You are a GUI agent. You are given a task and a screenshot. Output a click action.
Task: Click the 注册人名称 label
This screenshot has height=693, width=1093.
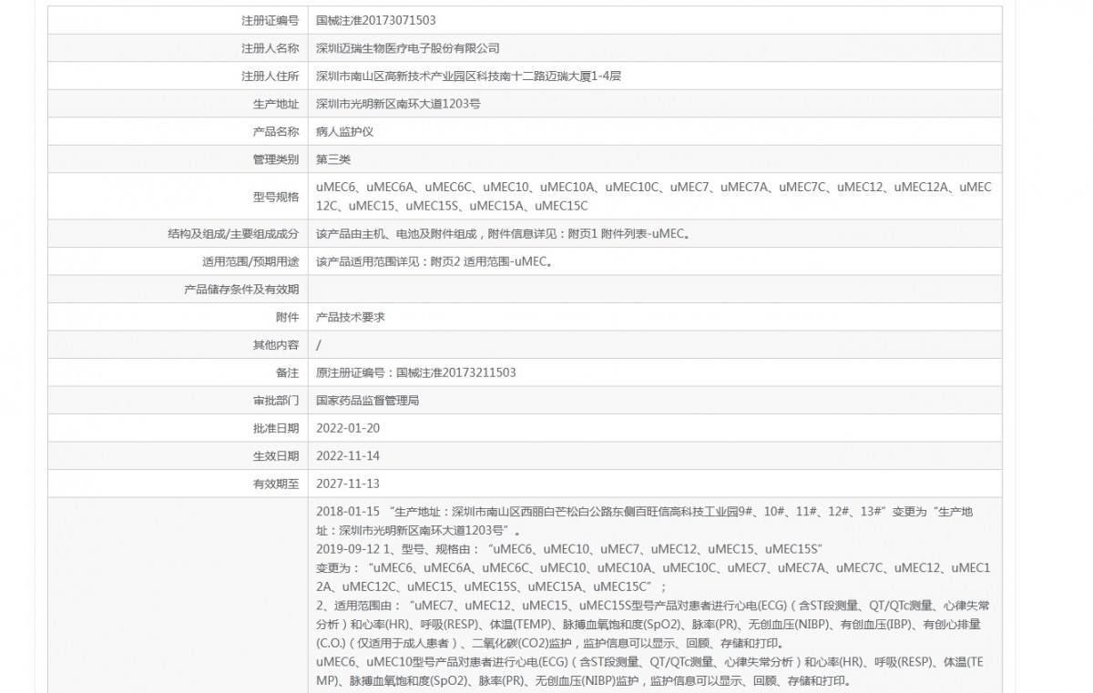tap(269, 48)
